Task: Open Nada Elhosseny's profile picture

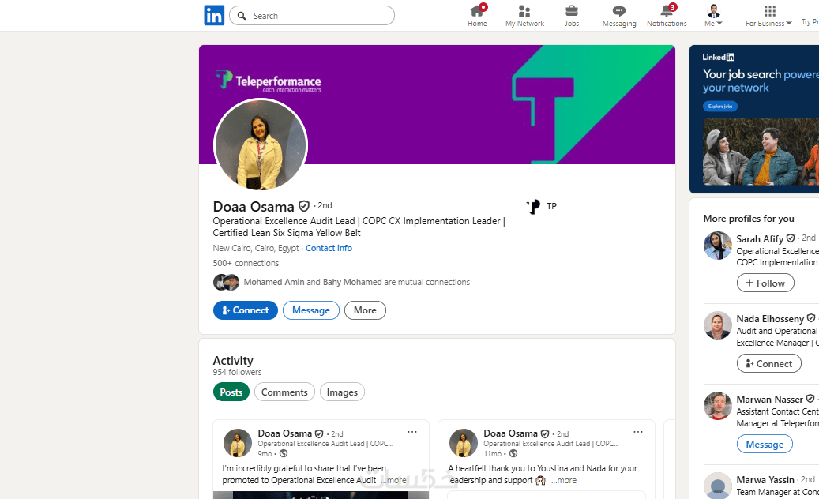Action: (x=718, y=326)
